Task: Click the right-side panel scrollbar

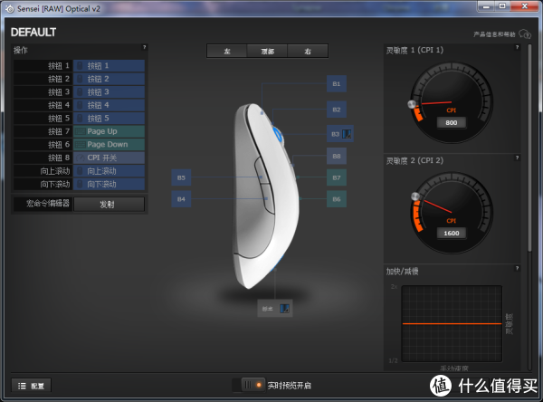Action: coord(529,148)
